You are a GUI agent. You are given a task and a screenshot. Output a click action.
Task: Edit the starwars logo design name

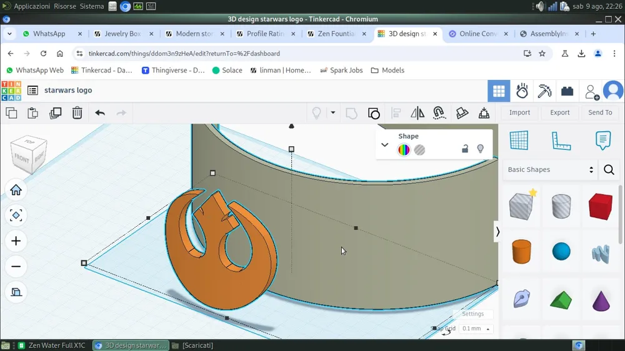pos(68,90)
